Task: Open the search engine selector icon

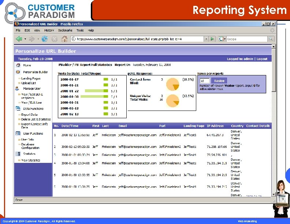Action: (222, 39)
